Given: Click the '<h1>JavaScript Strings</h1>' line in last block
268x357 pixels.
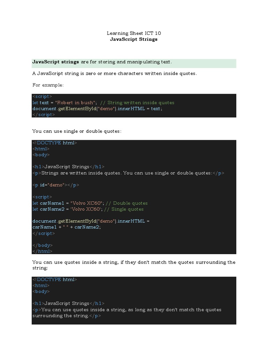Looking at the screenshot, I should (x=68, y=304).
